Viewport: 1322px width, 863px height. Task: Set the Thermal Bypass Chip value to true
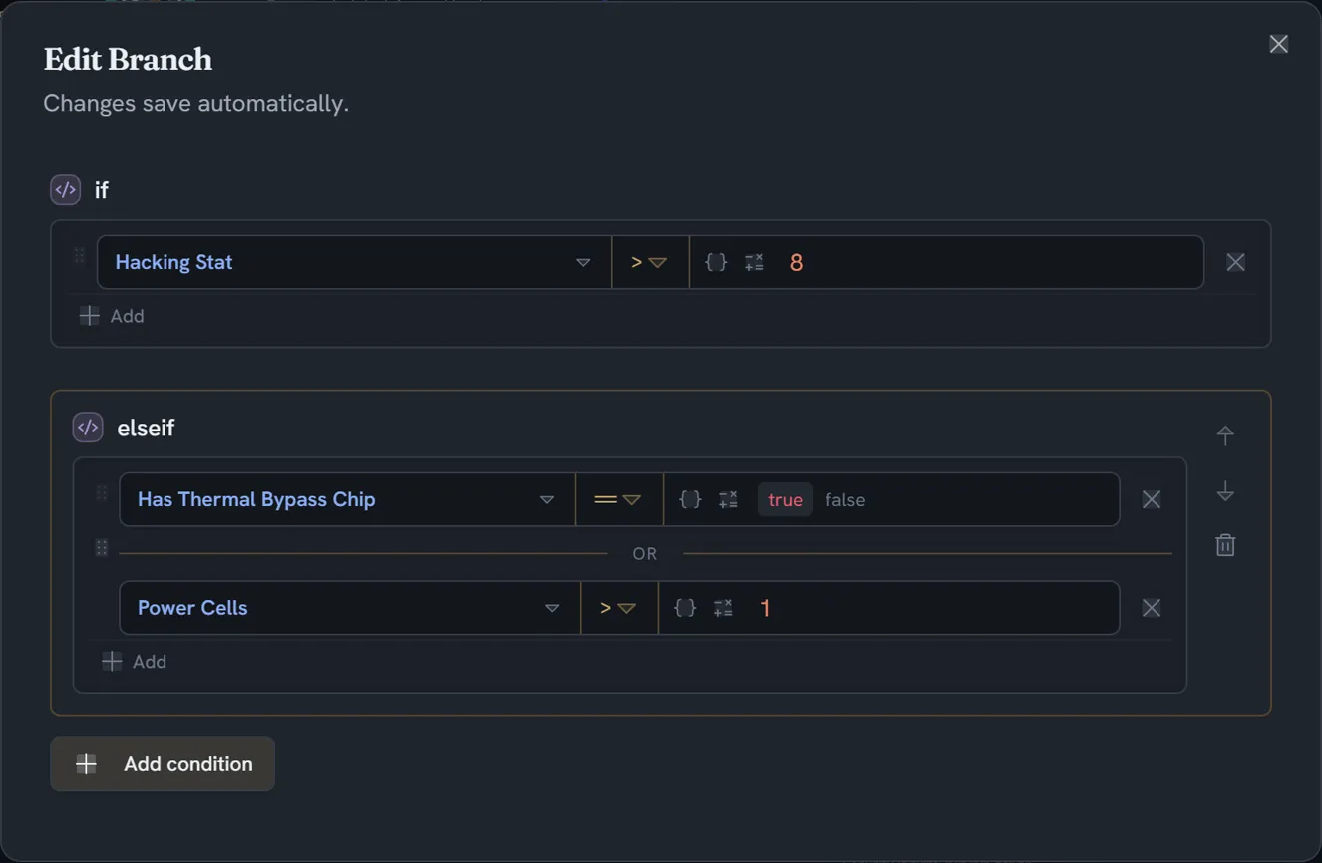[x=785, y=499]
